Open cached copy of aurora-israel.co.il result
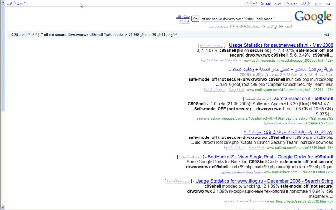The height and width of the screenshot is (210, 336). click(x=296, y=123)
